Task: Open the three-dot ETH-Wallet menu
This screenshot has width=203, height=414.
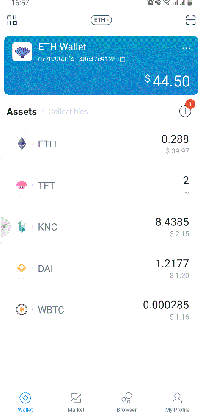Action: 186,48
